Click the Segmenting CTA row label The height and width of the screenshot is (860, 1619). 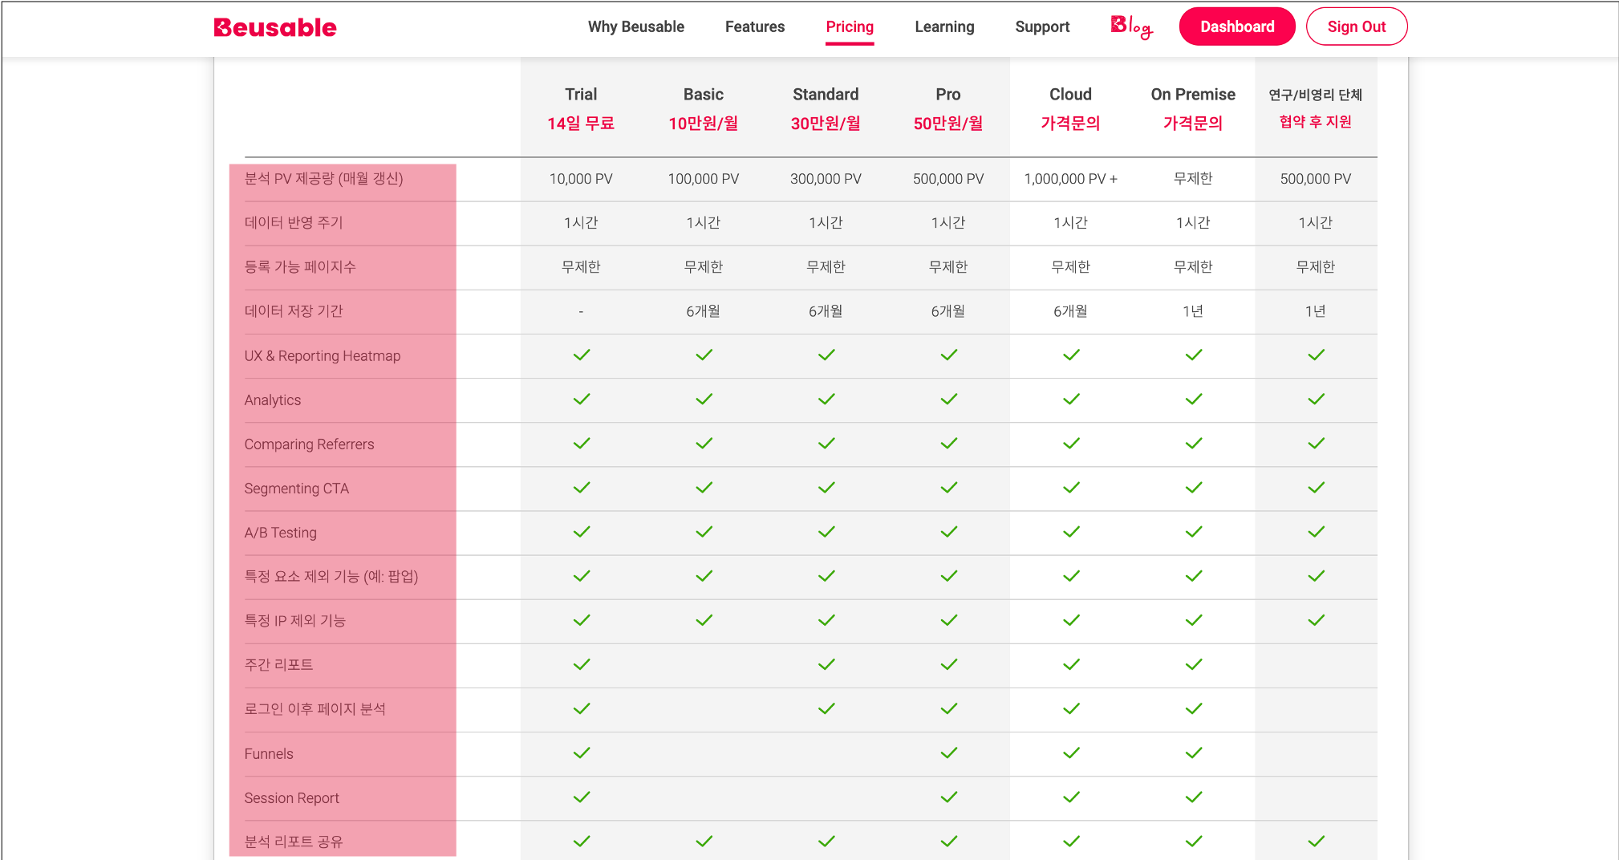(x=297, y=488)
